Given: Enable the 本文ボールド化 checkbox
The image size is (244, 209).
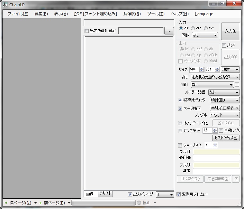Looking at the screenshot, I should point(180,123).
